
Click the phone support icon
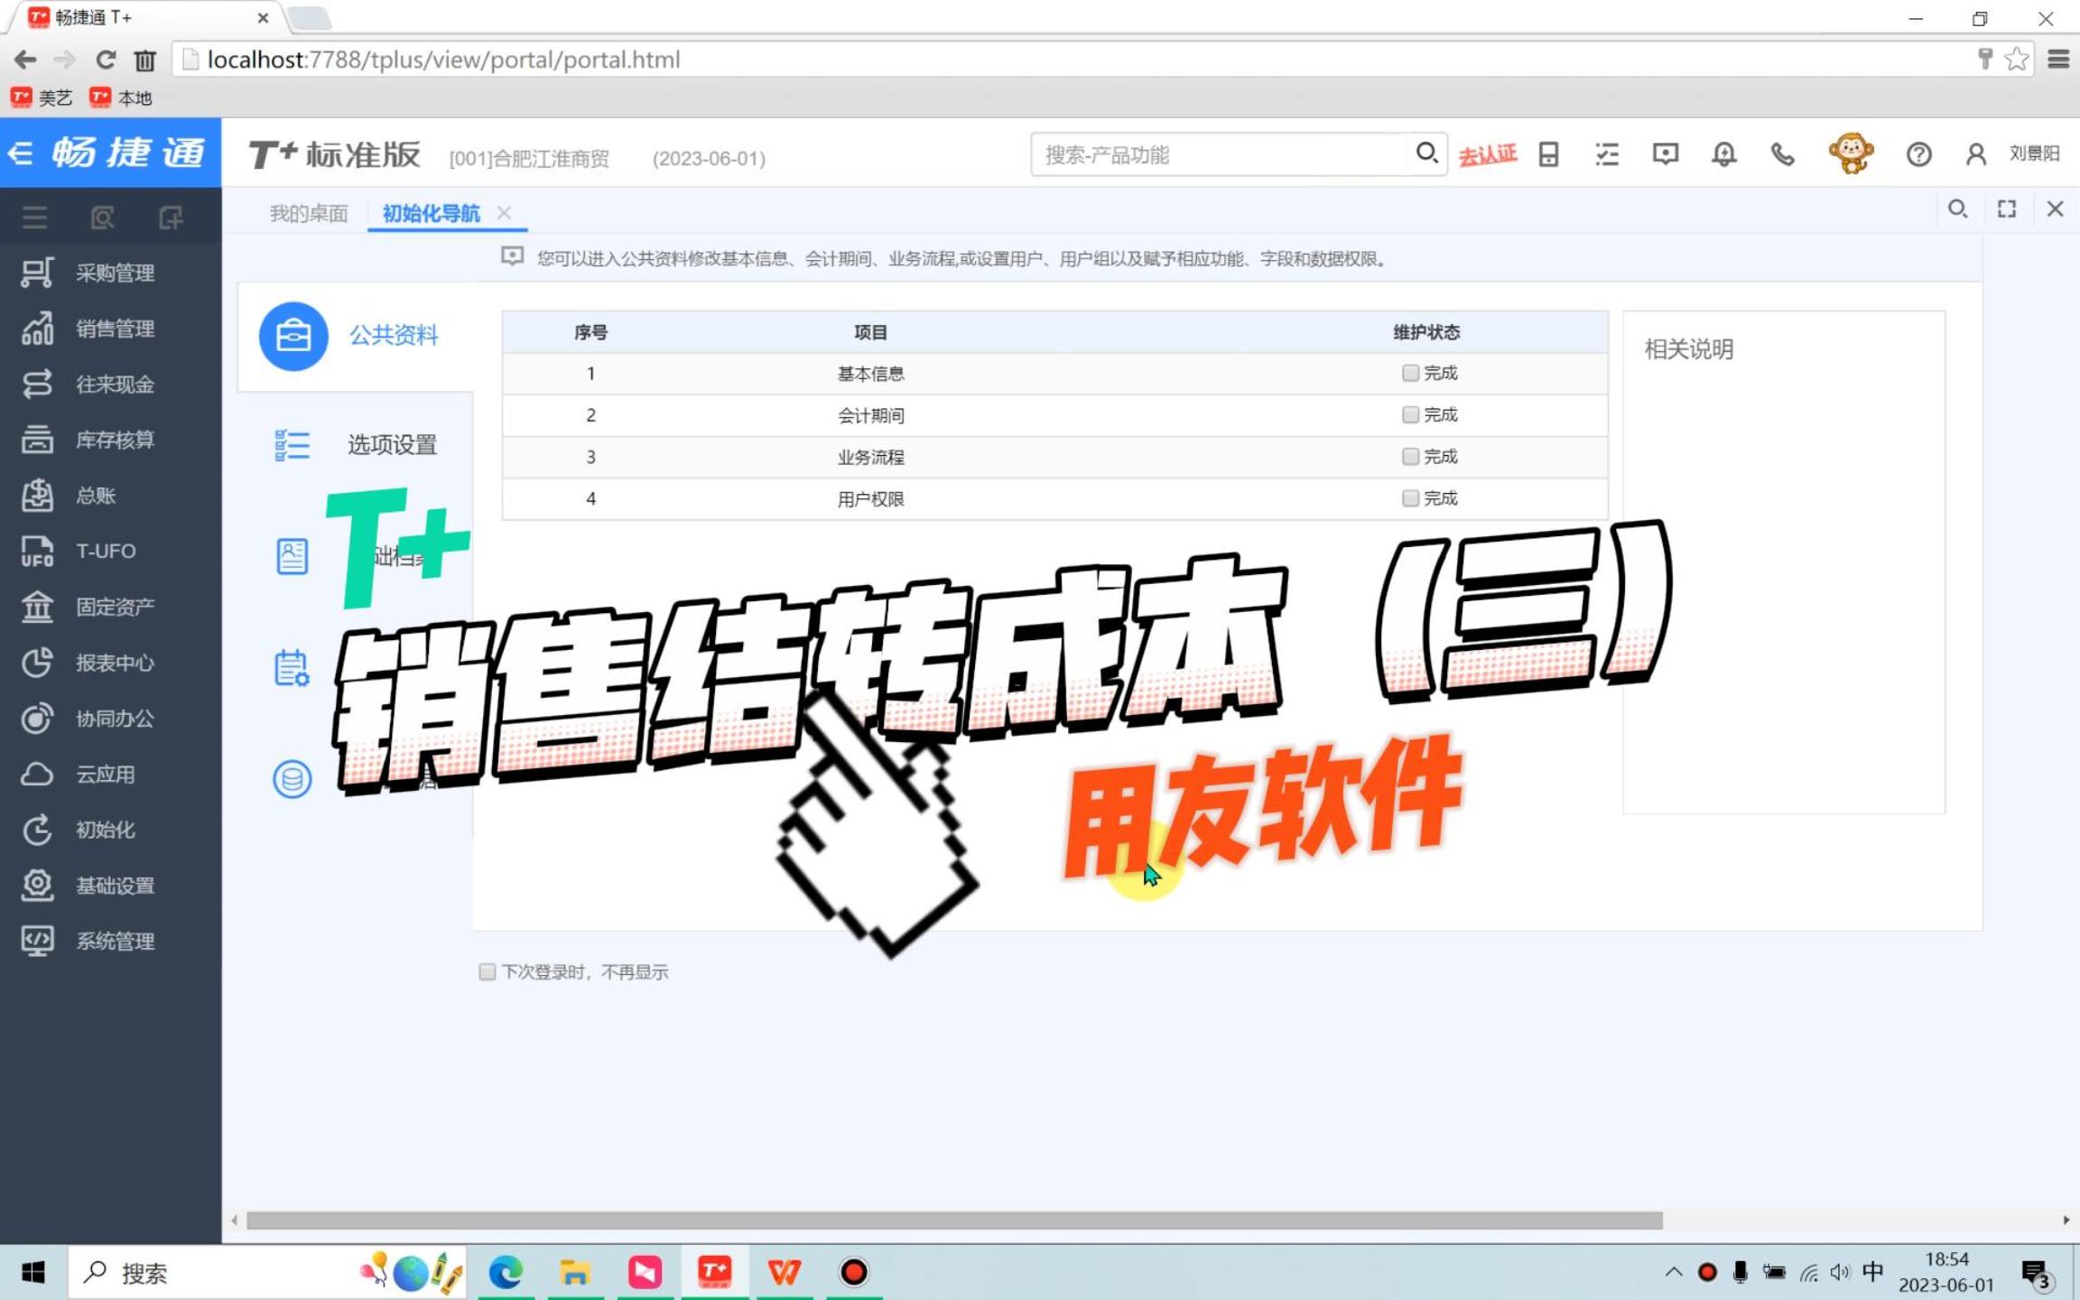coord(1782,154)
